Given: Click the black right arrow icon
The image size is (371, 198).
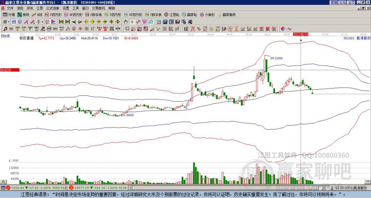Looking at the screenshot, I should 80,22.
